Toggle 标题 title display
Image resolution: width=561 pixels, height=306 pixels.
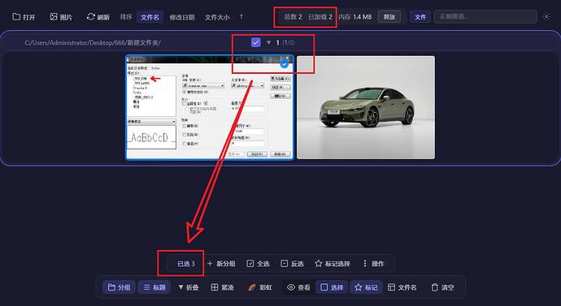click(x=154, y=287)
